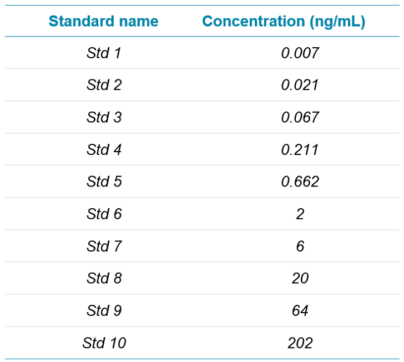Select the Std 7 name cell
The width and height of the screenshot is (404, 362).
(104, 246)
